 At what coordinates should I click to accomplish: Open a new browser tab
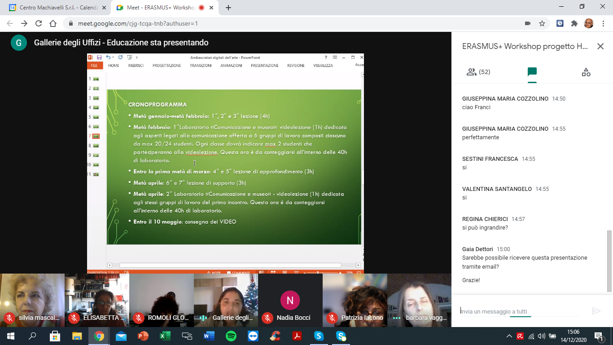click(x=228, y=8)
